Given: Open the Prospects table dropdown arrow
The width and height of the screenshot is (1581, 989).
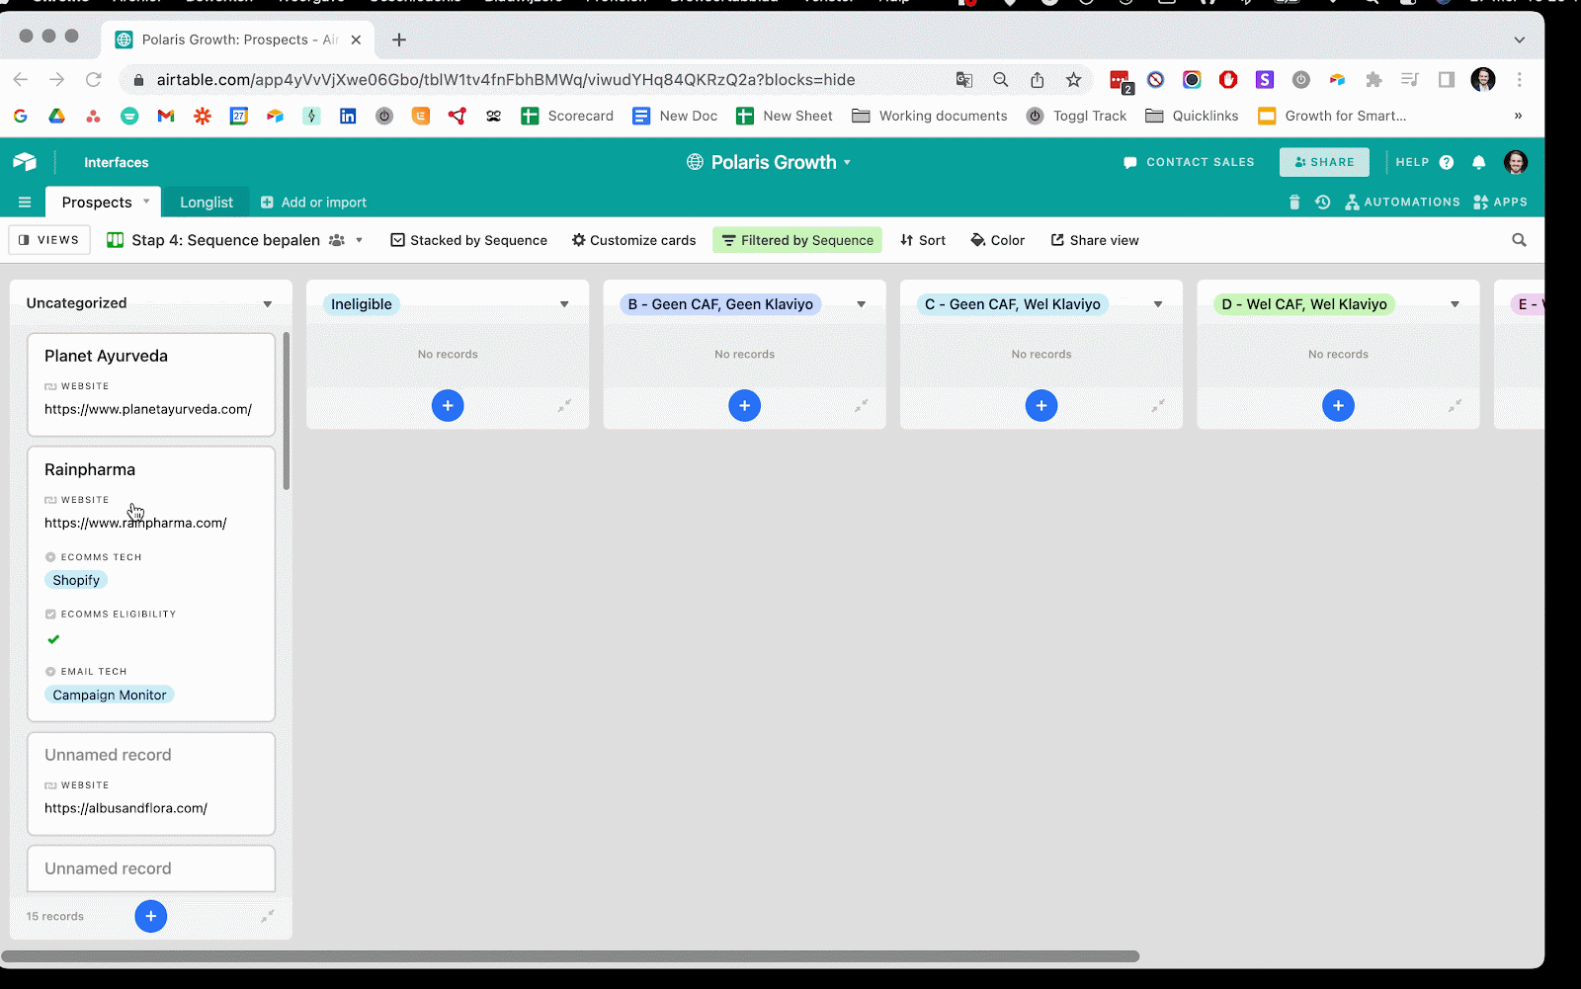Looking at the screenshot, I should [146, 202].
